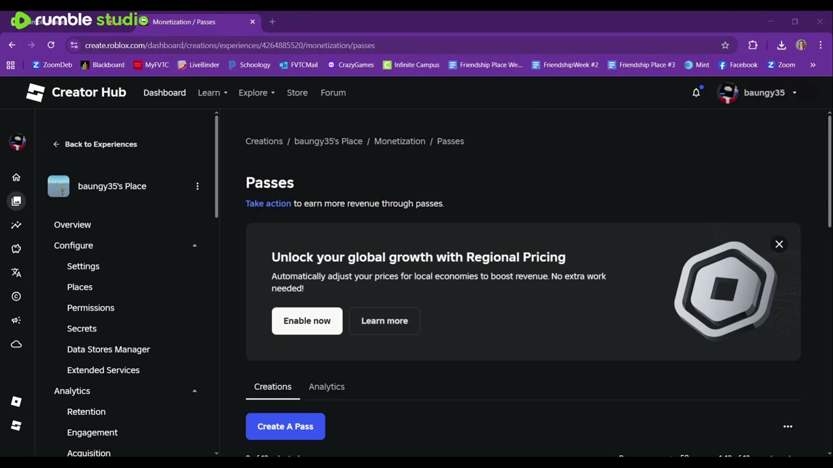Show more bookmarks with the chevron
This screenshot has width=833, height=468.
coord(812,65)
